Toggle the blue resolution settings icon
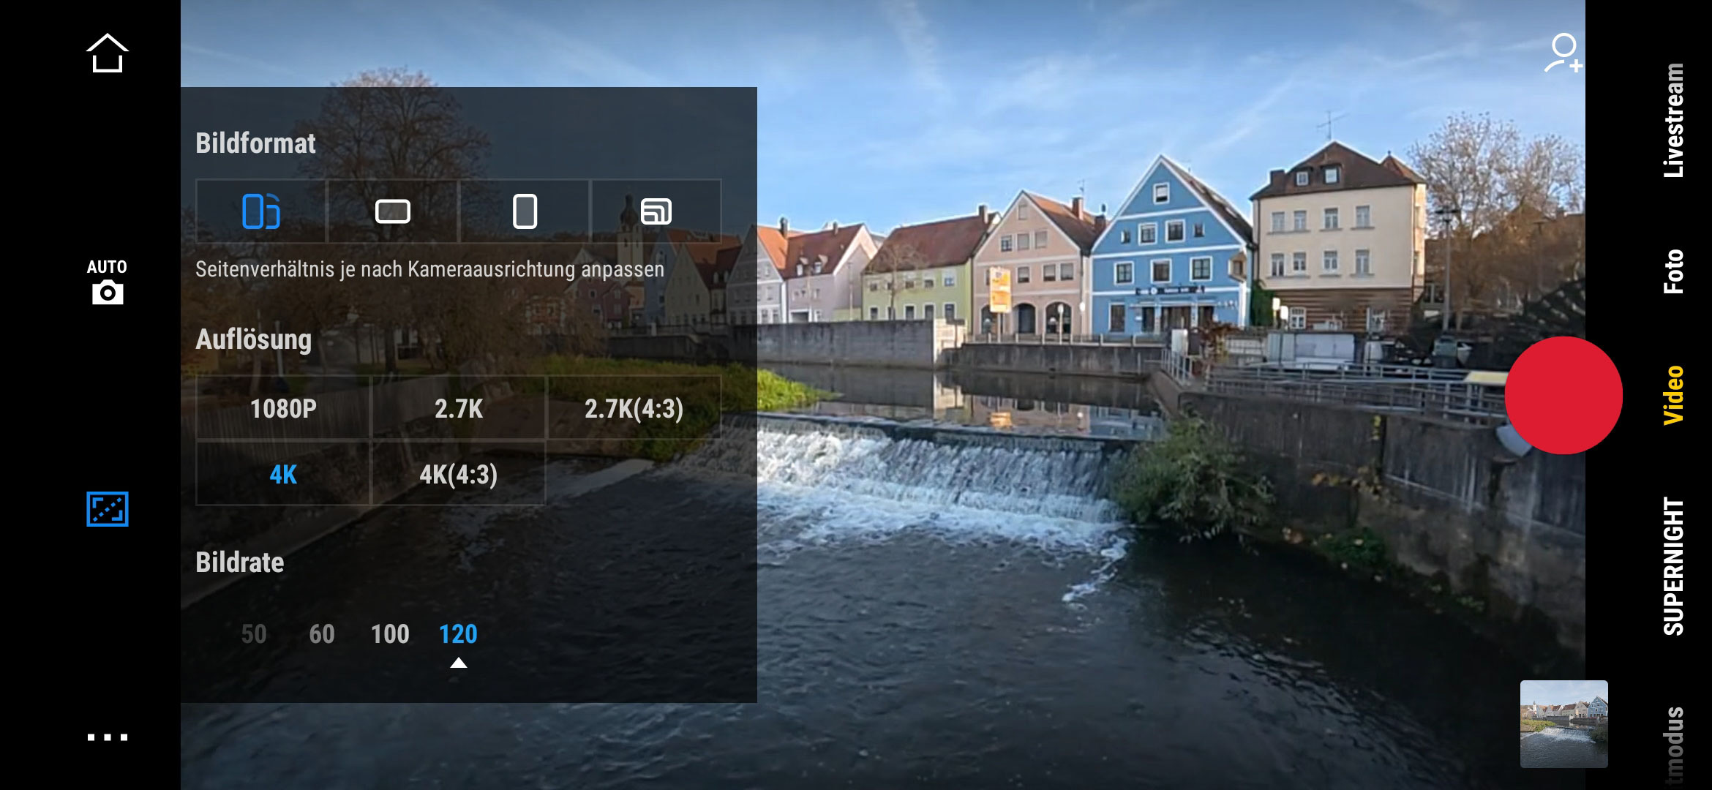The height and width of the screenshot is (790, 1712). point(107,509)
